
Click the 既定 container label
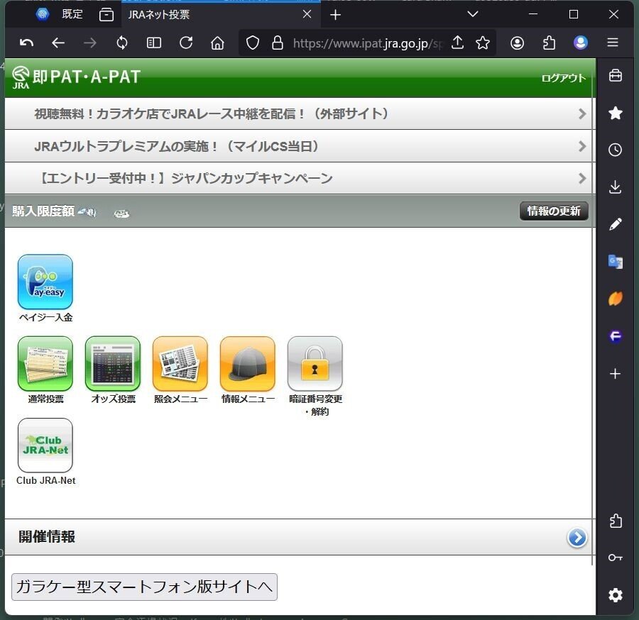point(72,14)
